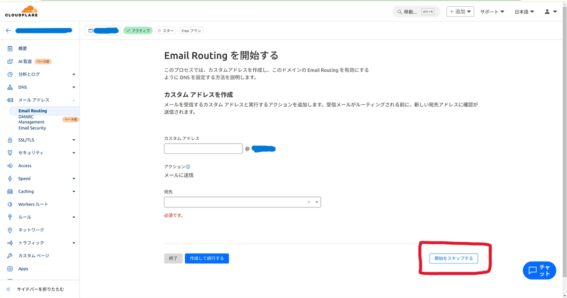Open DMARC Management in the sidebar

31,119
